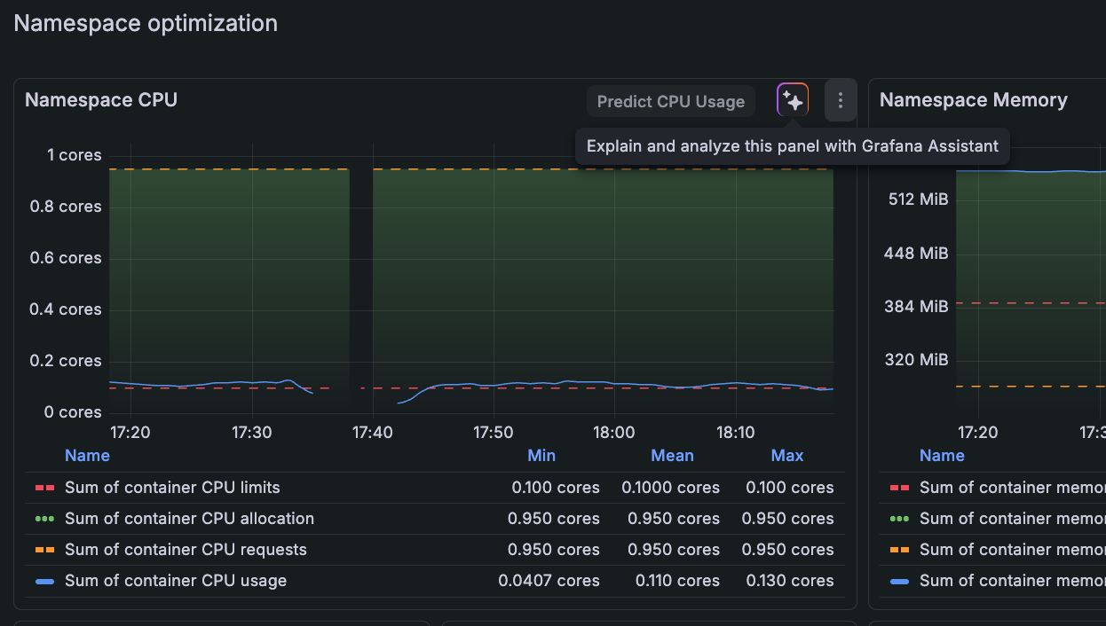Image resolution: width=1106 pixels, height=626 pixels.
Task: Toggle Sum of container CPU usage series
Action: pos(176,581)
